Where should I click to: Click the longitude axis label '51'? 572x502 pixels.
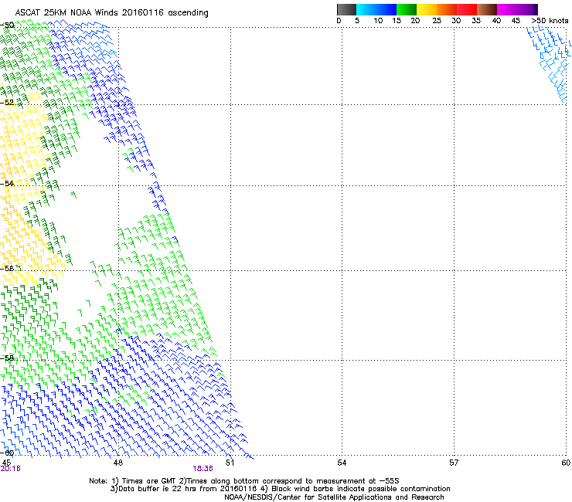tap(230, 463)
